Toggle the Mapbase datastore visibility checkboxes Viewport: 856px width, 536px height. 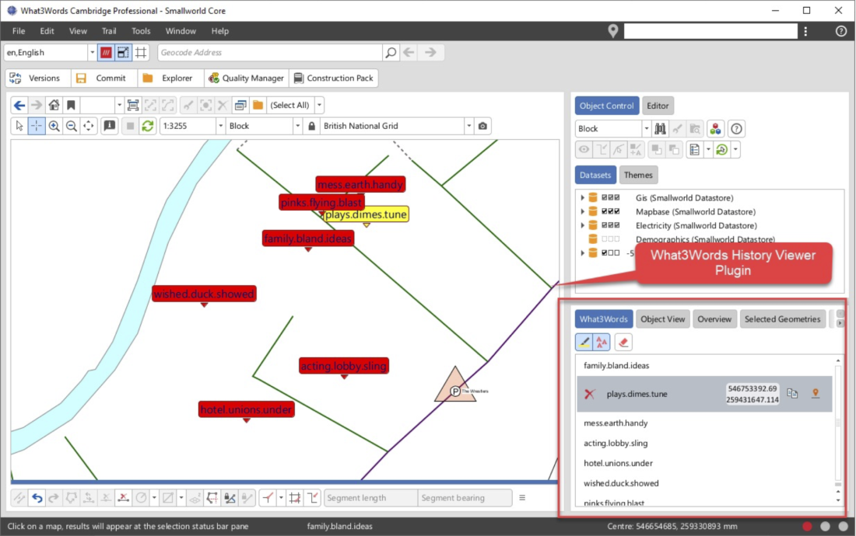(610, 211)
